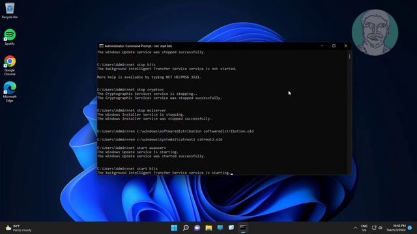Switch ENG US input language
Viewport: 417px width, 234px height.
pos(364,228)
